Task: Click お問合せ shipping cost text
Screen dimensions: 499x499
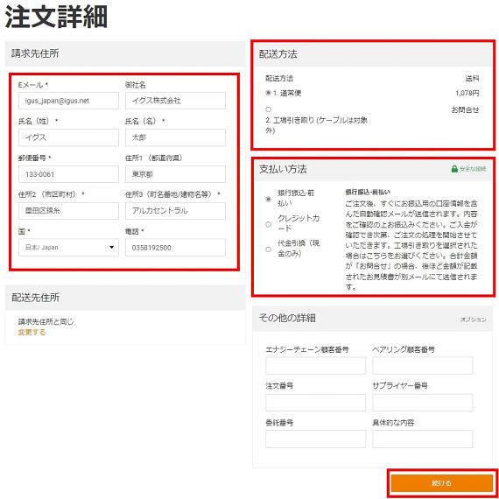Action: click(x=465, y=109)
